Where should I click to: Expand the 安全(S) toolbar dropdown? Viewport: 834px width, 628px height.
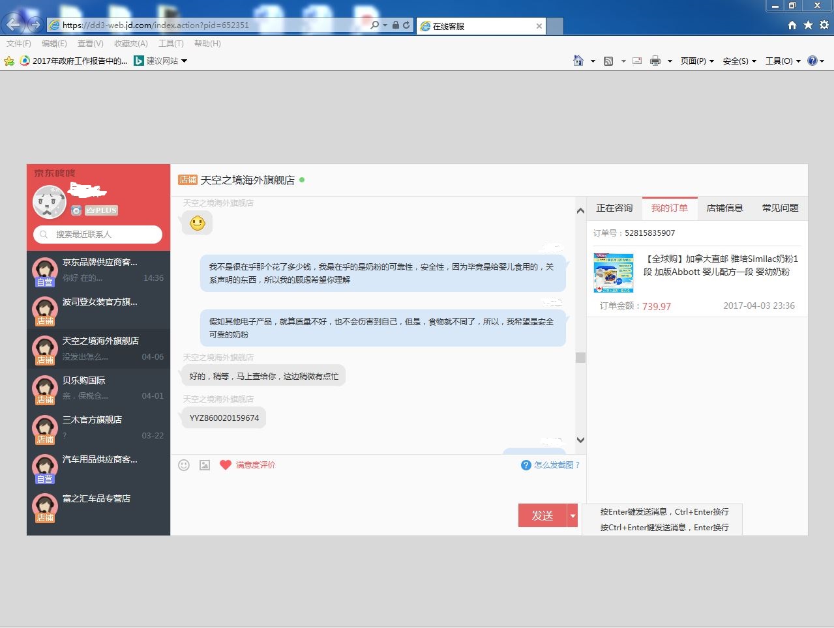tap(739, 61)
